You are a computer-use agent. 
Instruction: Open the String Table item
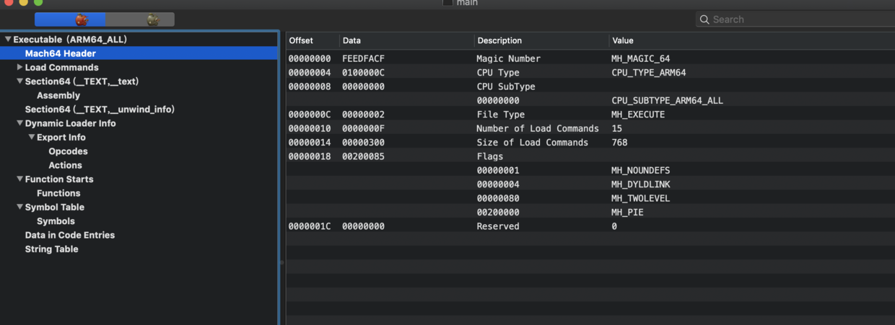click(x=51, y=249)
